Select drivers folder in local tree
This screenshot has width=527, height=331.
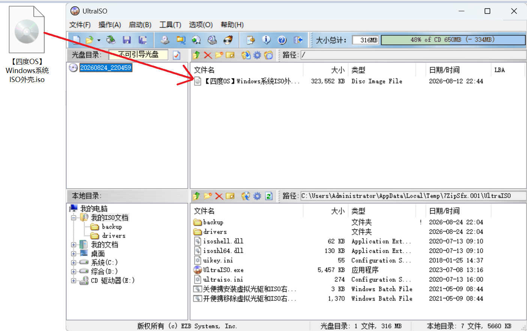point(114,236)
